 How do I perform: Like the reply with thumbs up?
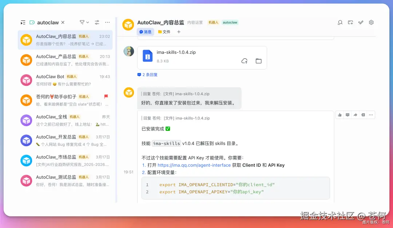(x=340, y=114)
